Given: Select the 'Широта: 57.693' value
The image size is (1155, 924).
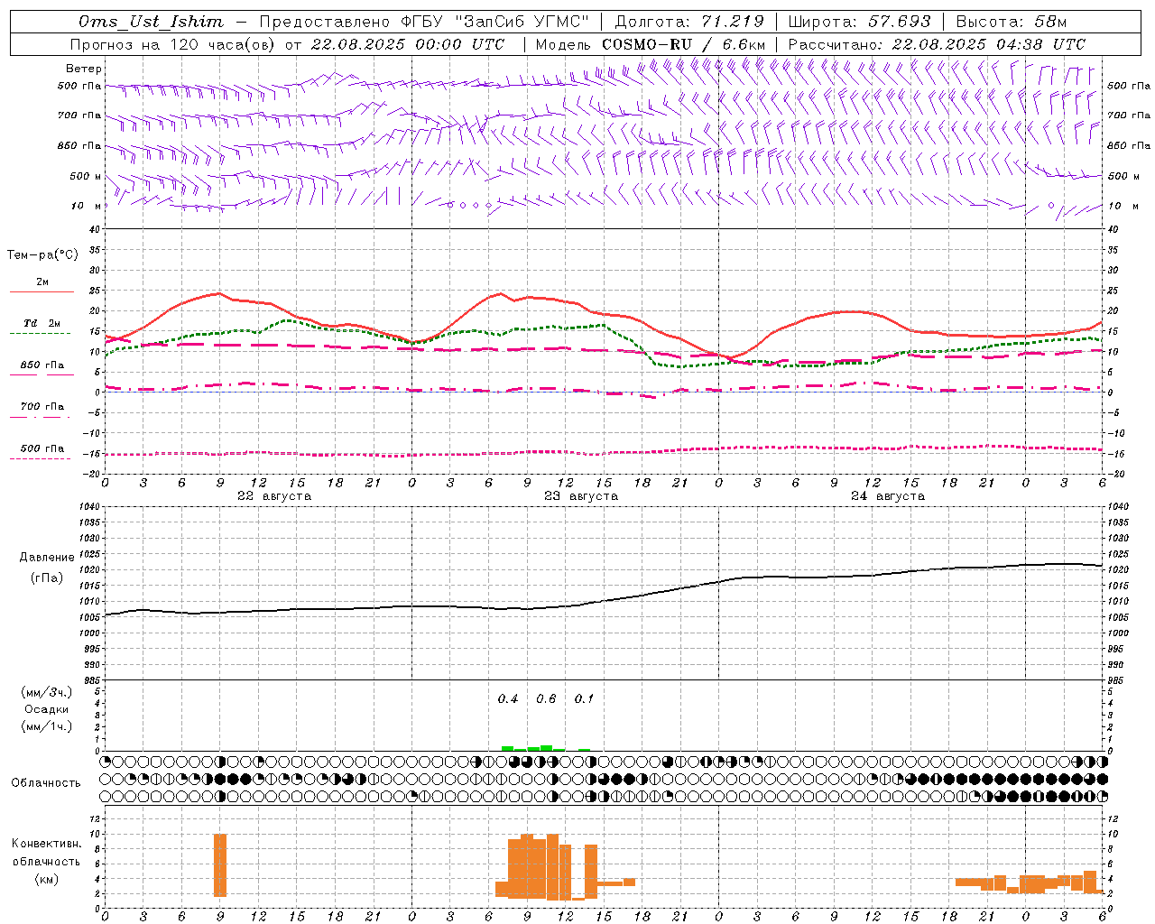Looking at the screenshot, I should pyautogui.click(x=859, y=22).
